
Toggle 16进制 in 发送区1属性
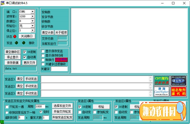click(x=79, y=107)
